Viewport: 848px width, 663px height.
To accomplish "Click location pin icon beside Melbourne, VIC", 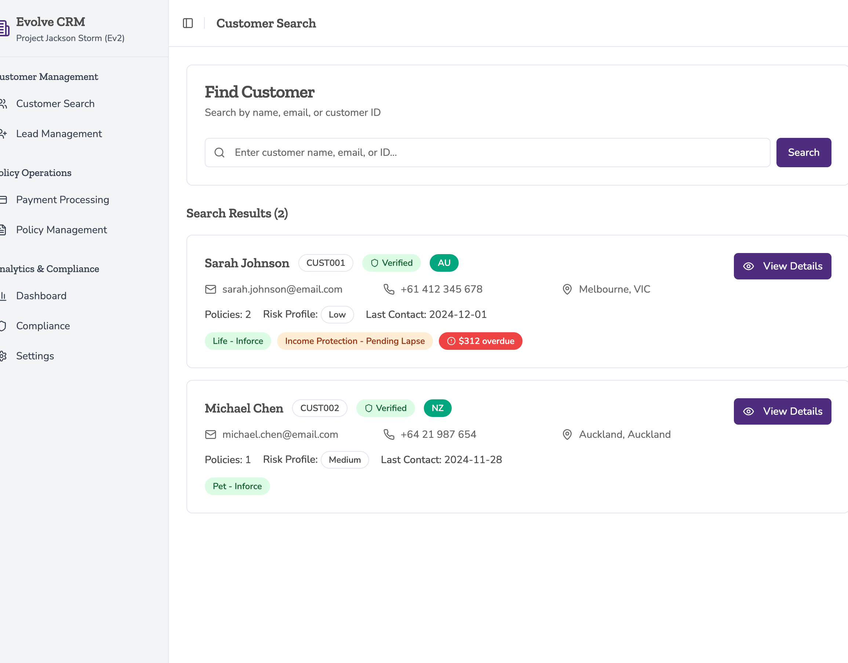I will coord(567,289).
